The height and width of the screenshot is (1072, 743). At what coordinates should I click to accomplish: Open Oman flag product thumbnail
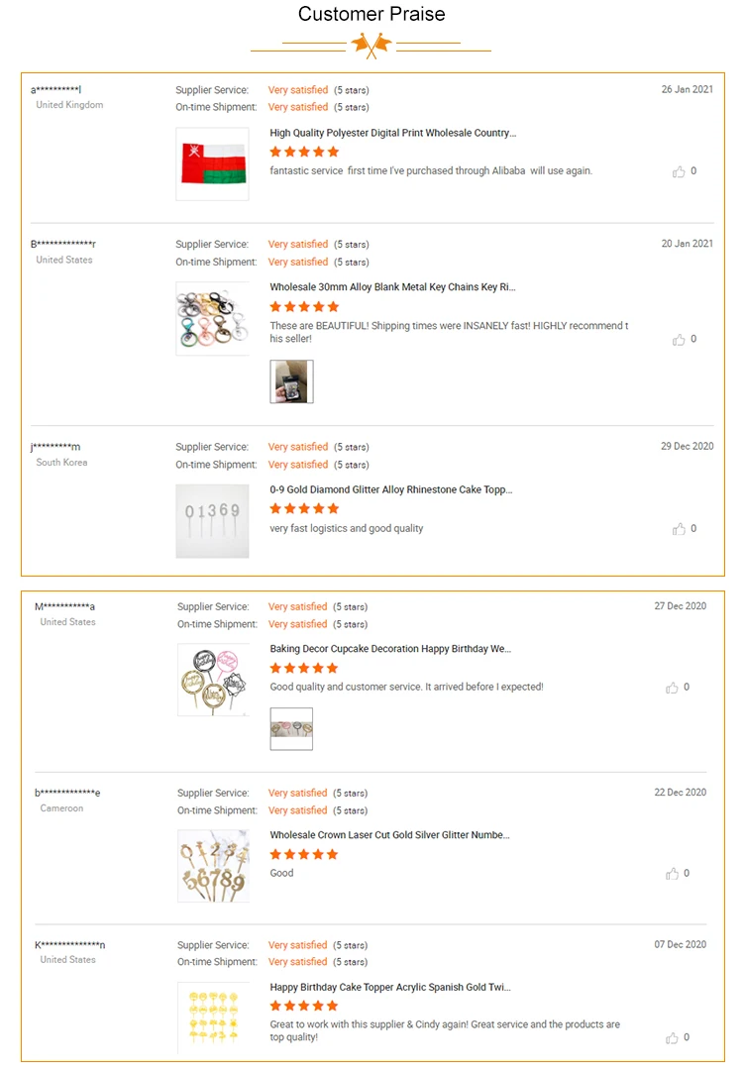click(x=212, y=163)
